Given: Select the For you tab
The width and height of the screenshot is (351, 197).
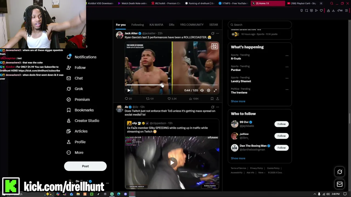Looking at the screenshot, I should [x=121, y=25].
